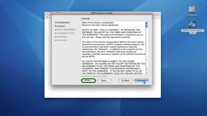Click the toolbar pill button of back window
Image resolution: width=207 pixels, height=116 pixels.
click(158, 14)
